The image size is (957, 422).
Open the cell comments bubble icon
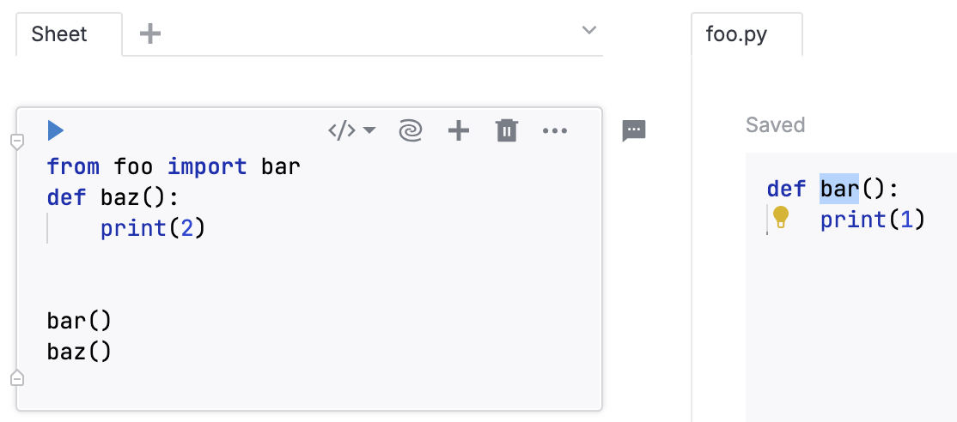pos(633,130)
